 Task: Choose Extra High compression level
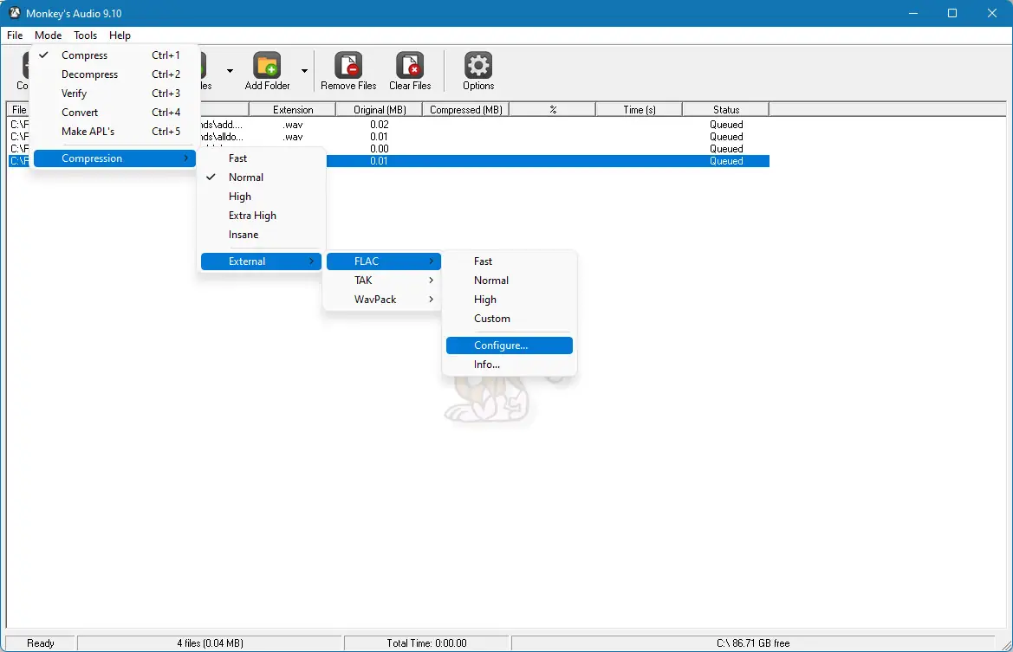(261, 216)
